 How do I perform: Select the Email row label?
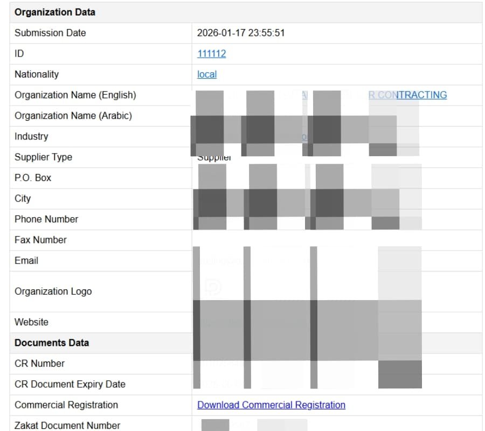pos(27,261)
